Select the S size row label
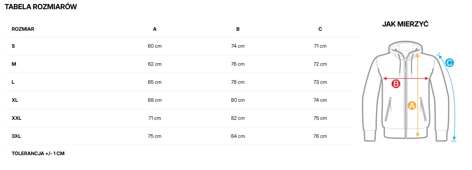472x170 pixels. point(13,46)
